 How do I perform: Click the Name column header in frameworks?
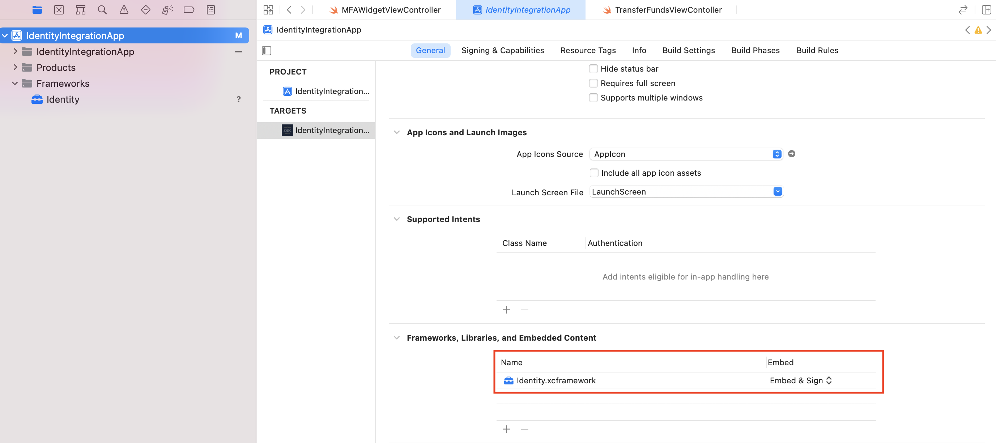point(511,362)
